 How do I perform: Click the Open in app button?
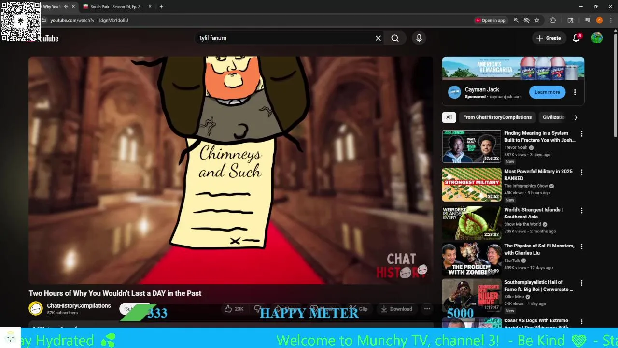pos(490,20)
